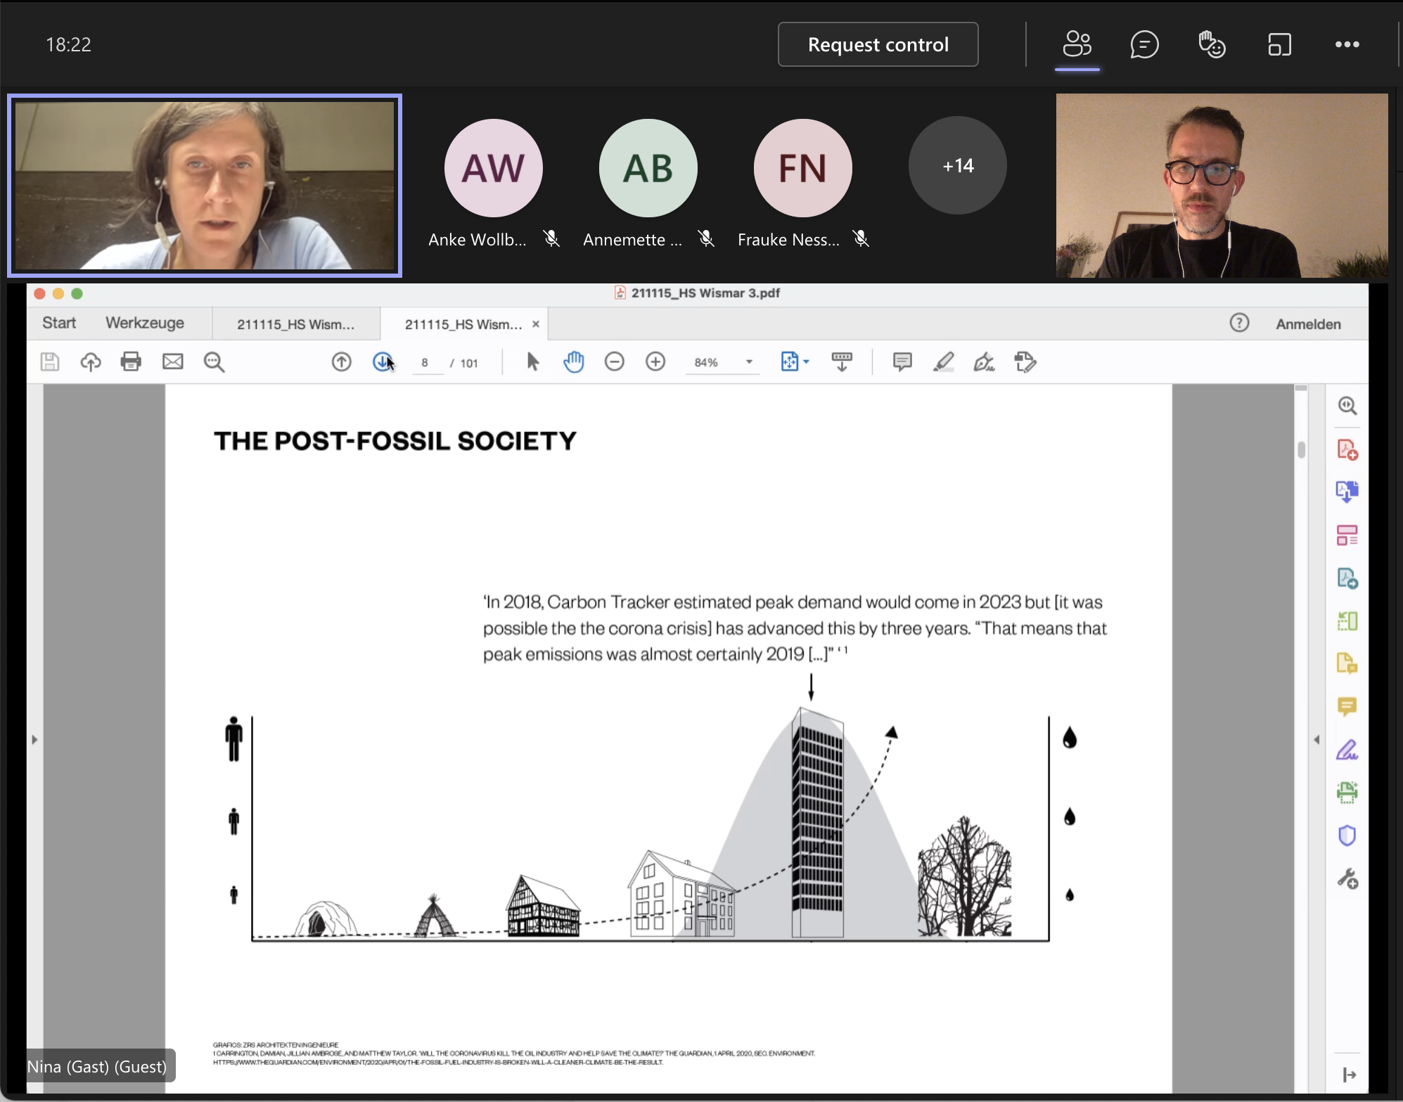
Task: Select the arrow selection tool
Action: 532,362
